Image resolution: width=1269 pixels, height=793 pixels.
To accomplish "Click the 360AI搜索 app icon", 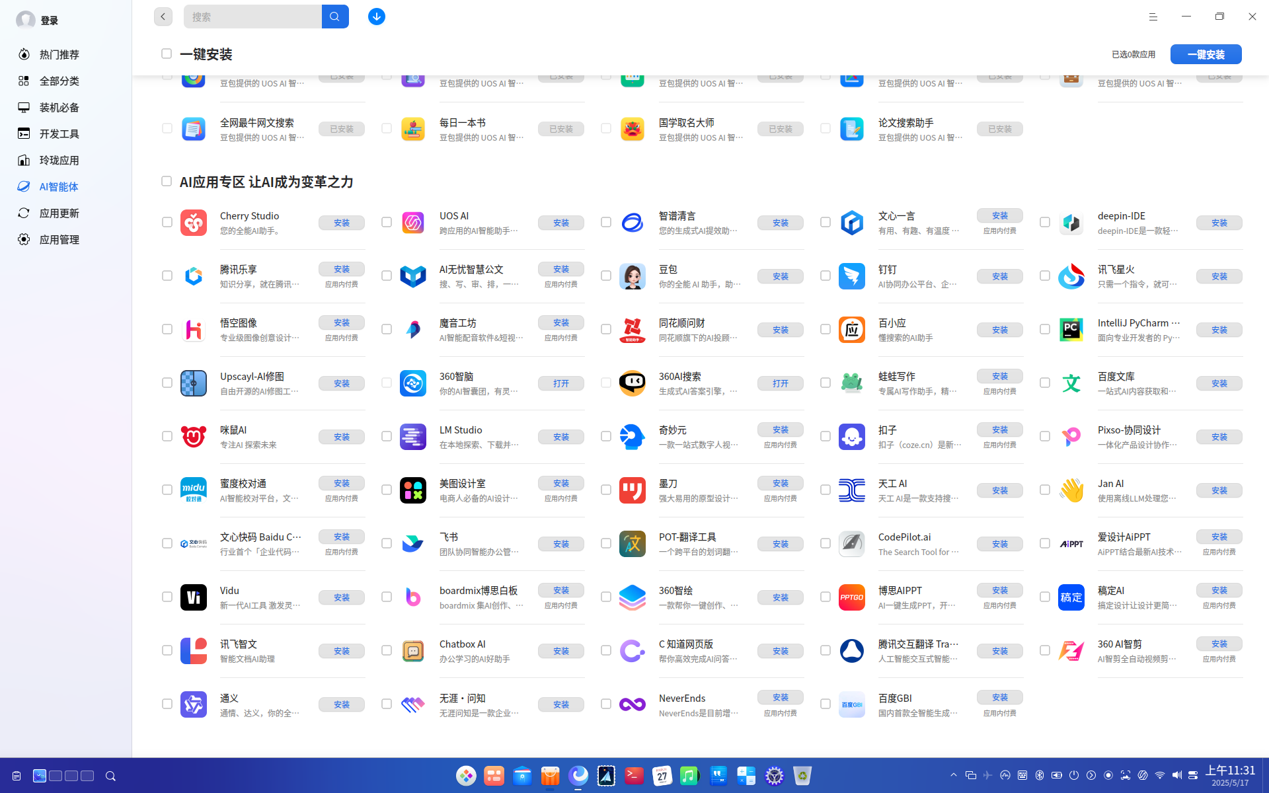I will (x=633, y=383).
